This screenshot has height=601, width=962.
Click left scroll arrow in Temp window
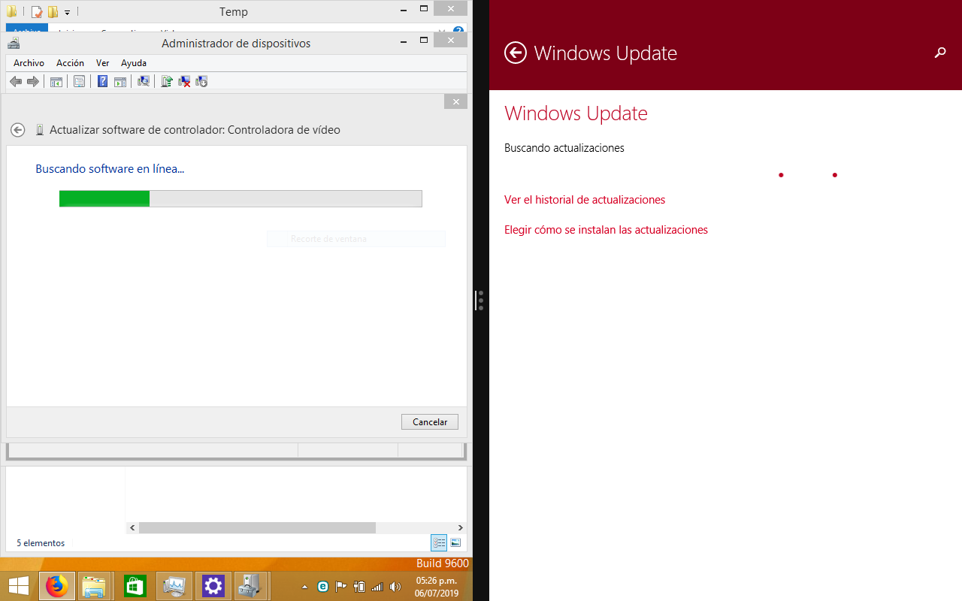point(132,528)
